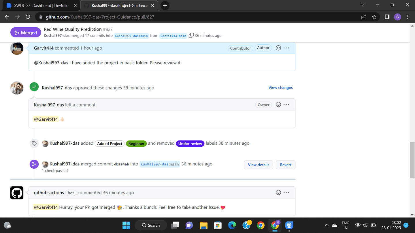
Task: Click View details button
Action: click(259, 165)
